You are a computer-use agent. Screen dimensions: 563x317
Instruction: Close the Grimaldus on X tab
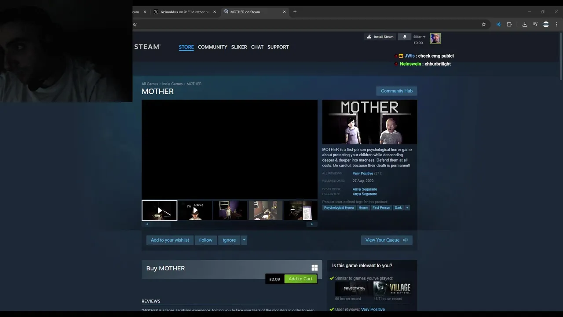(x=215, y=12)
